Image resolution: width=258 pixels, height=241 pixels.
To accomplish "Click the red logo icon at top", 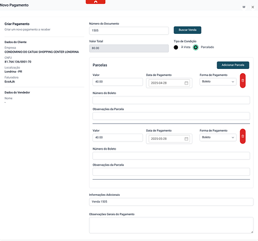I will [96, 2].
